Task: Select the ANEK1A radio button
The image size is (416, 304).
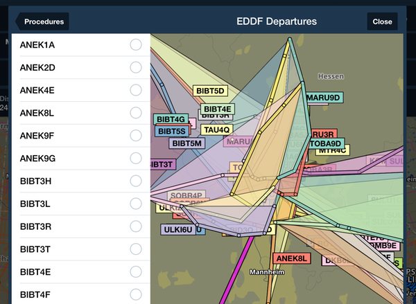Action: coord(136,45)
